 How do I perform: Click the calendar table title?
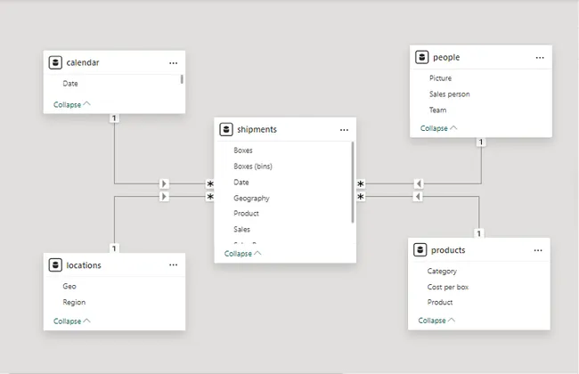tap(83, 62)
